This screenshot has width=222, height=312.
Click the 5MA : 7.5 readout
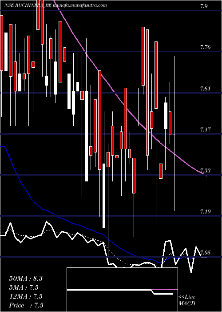24,287
